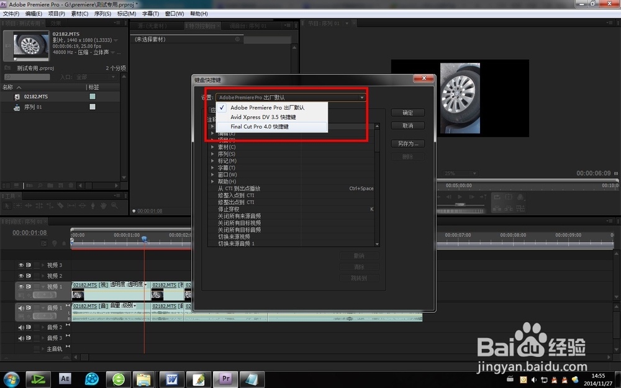Click the 02182.MTS preview thumbnail in project panel
This screenshot has width=621, height=388.
31,45
